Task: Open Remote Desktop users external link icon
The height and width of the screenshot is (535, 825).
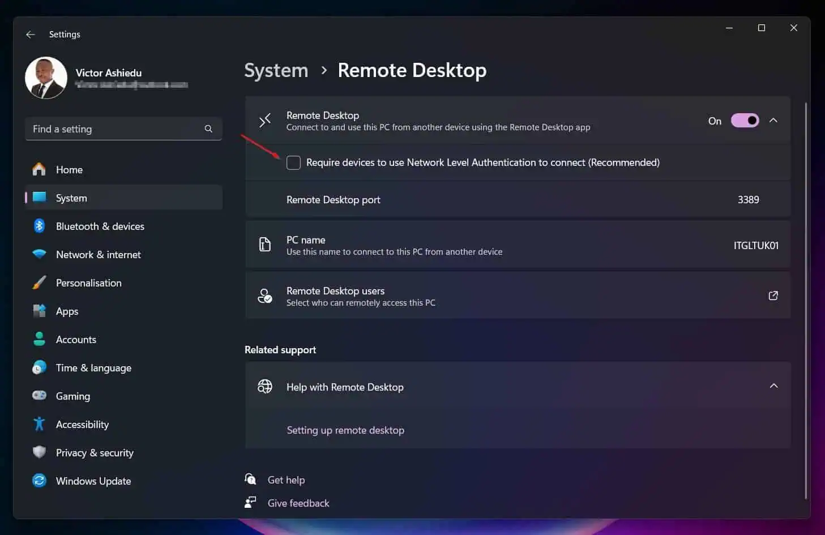Action: (x=773, y=296)
